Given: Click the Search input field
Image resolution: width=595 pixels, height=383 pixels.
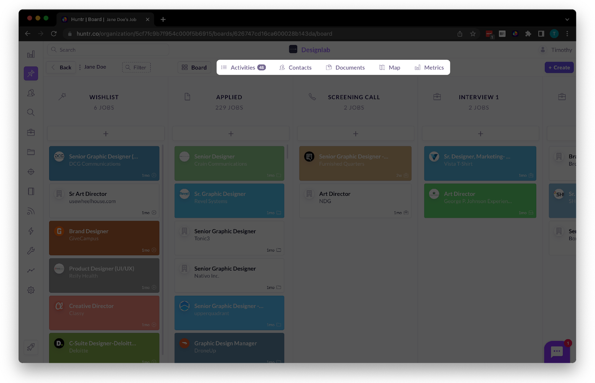Looking at the screenshot, I should click(108, 50).
